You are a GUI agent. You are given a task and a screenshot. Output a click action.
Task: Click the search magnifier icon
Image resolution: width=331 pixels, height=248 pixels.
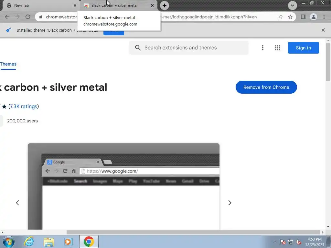(x=138, y=48)
